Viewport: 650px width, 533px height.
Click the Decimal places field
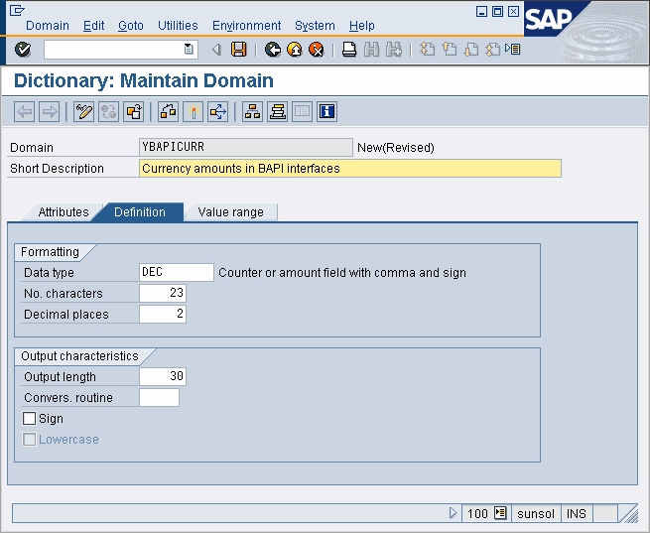point(163,314)
